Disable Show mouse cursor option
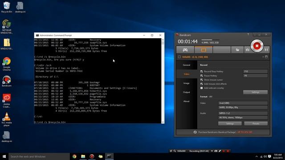Image resolution: width=285 pixels, height=160 pixels. pyautogui.click(x=201, y=80)
